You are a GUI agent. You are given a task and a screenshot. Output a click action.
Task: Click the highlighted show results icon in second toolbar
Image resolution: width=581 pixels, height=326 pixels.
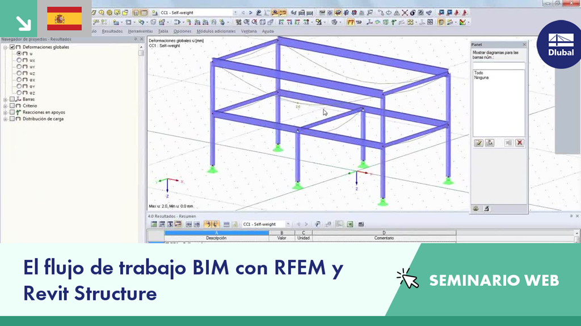point(350,22)
